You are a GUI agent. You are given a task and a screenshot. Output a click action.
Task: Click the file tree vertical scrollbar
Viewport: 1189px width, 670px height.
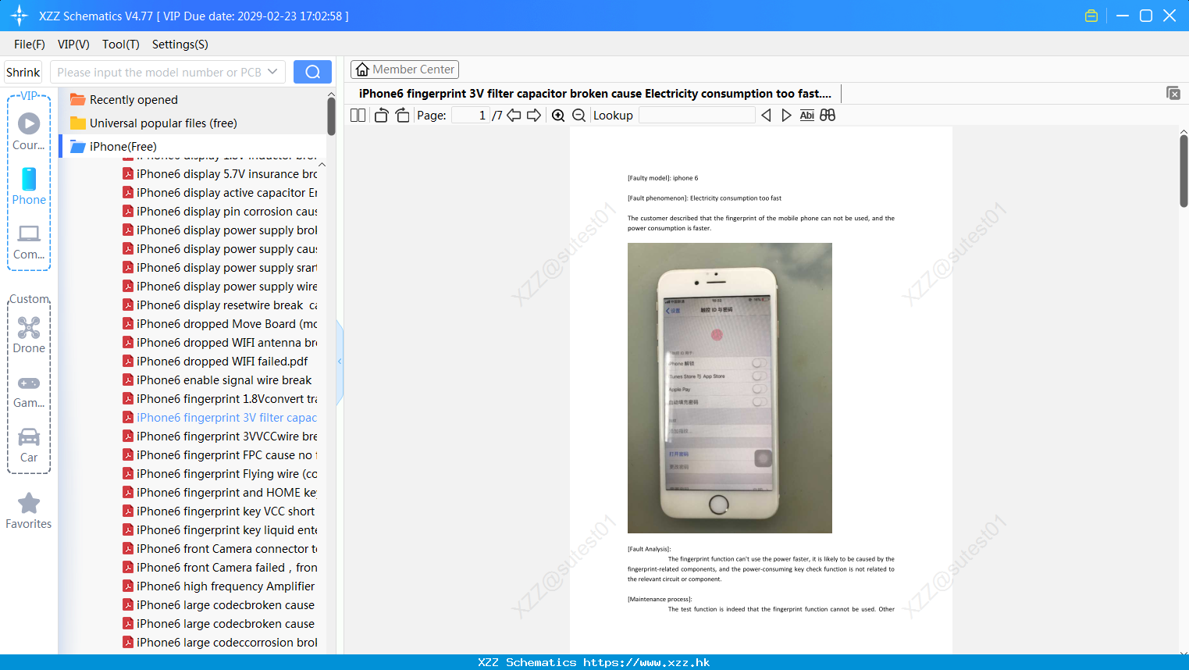tap(331, 117)
